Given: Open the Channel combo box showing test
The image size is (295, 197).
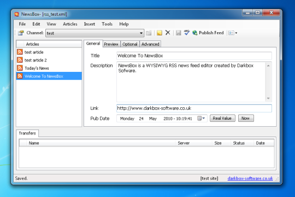Looking at the screenshot, I should point(95,33).
